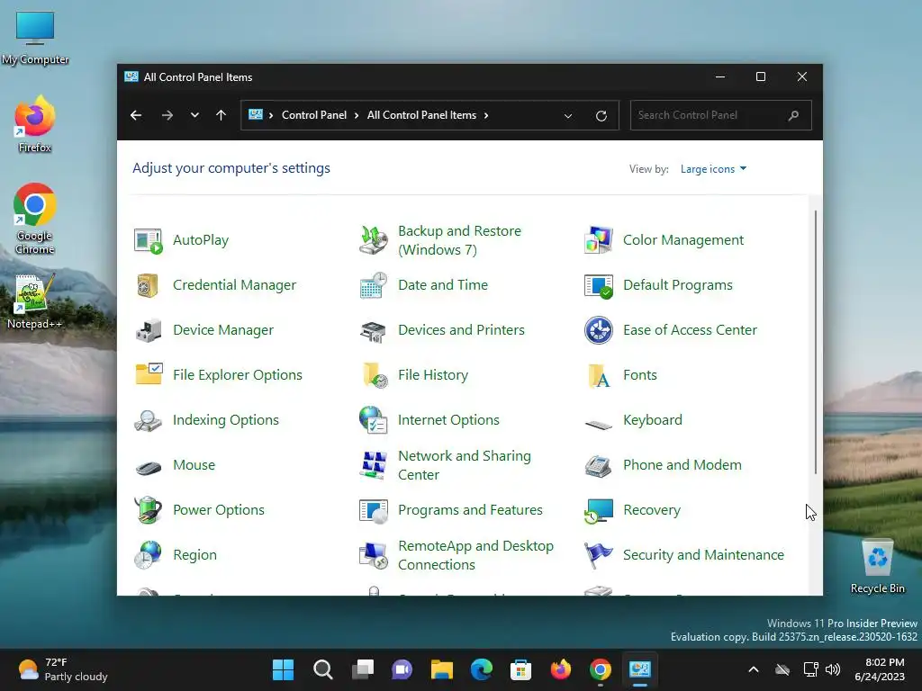Open the Region globe icon
Viewport: 922px width, 691px height.
148,554
